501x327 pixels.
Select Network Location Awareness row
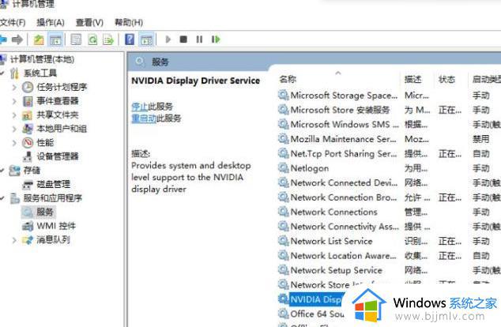pos(389,255)
